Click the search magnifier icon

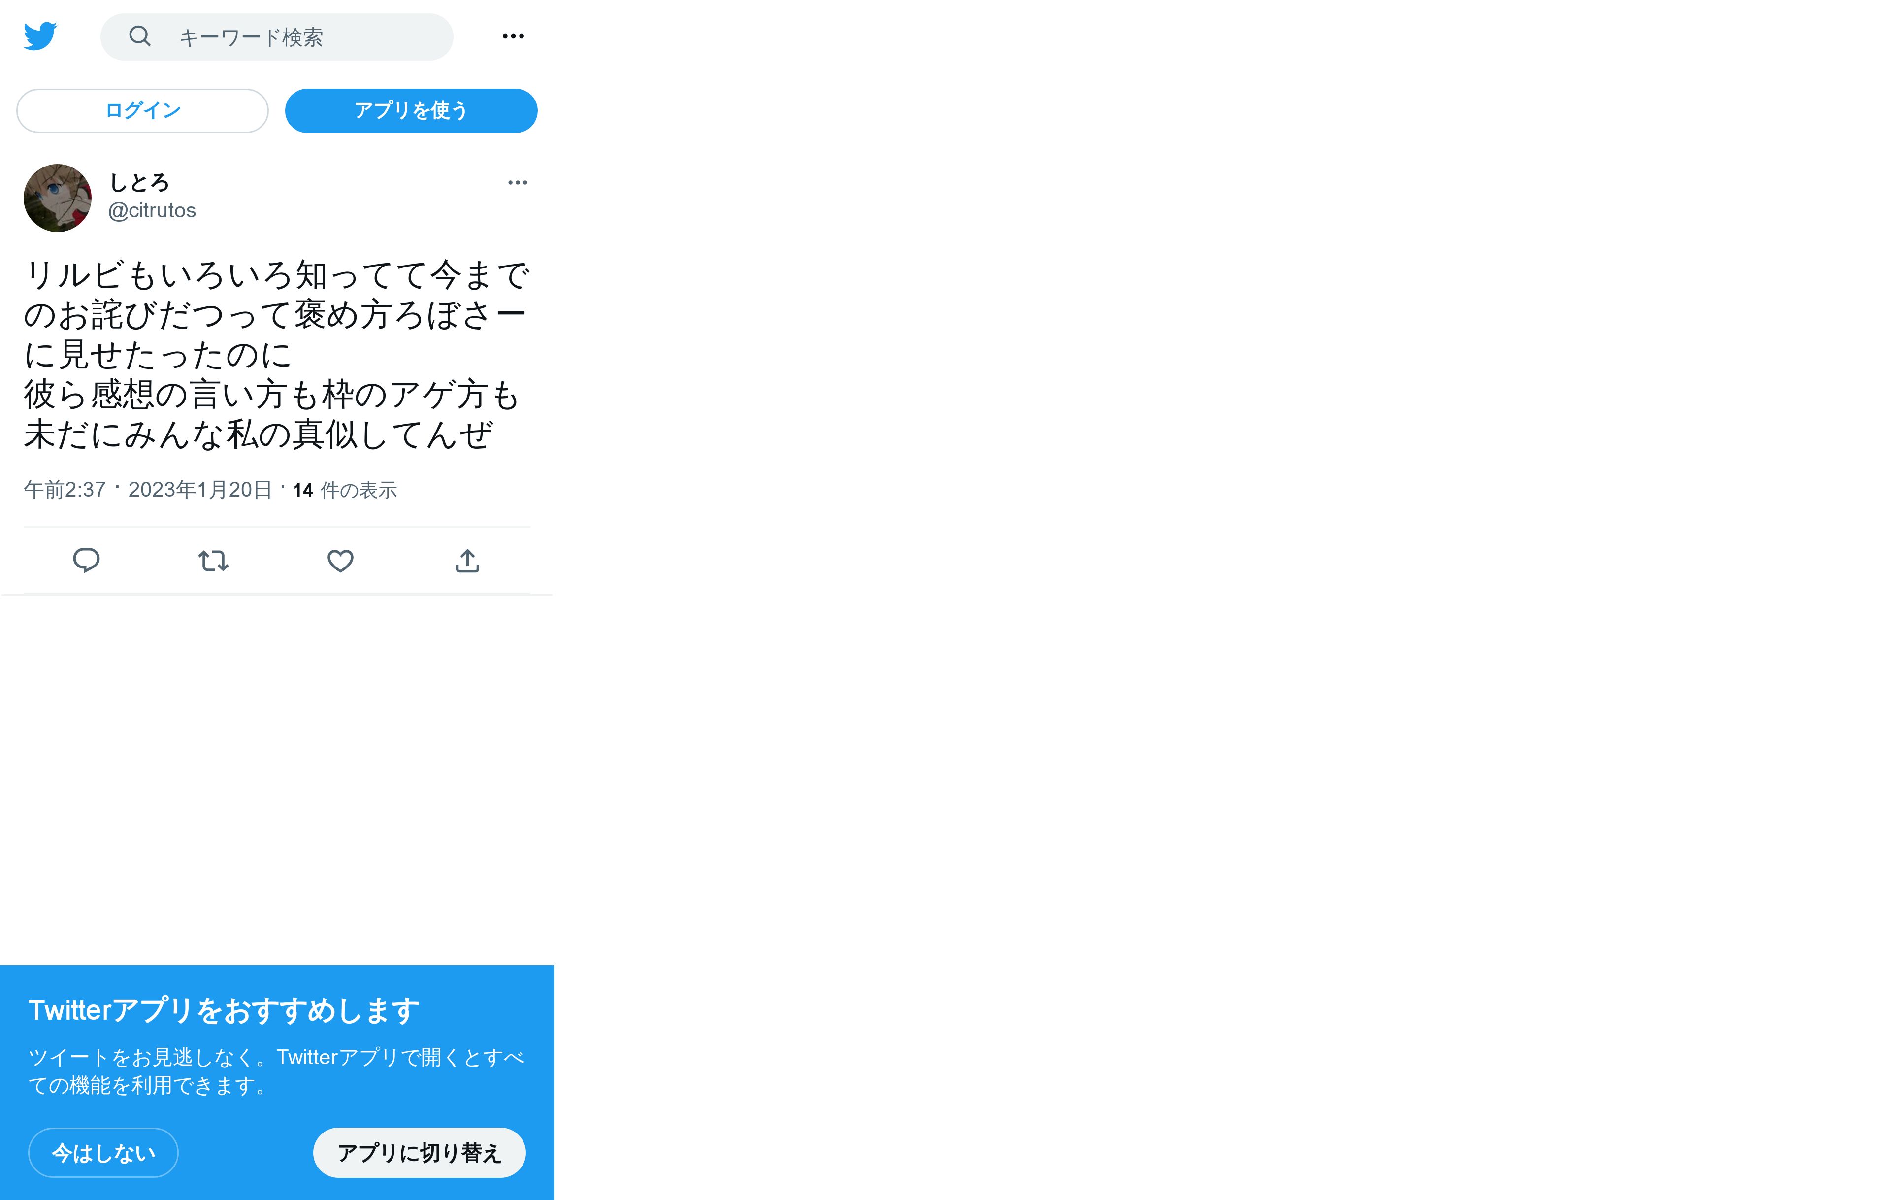point(139,36)
